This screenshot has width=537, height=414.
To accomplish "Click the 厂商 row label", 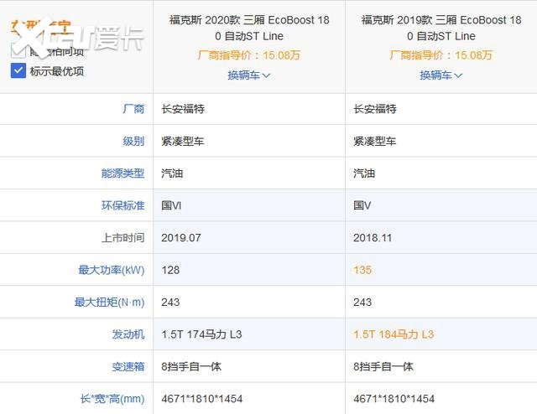I will pos(133,109).
